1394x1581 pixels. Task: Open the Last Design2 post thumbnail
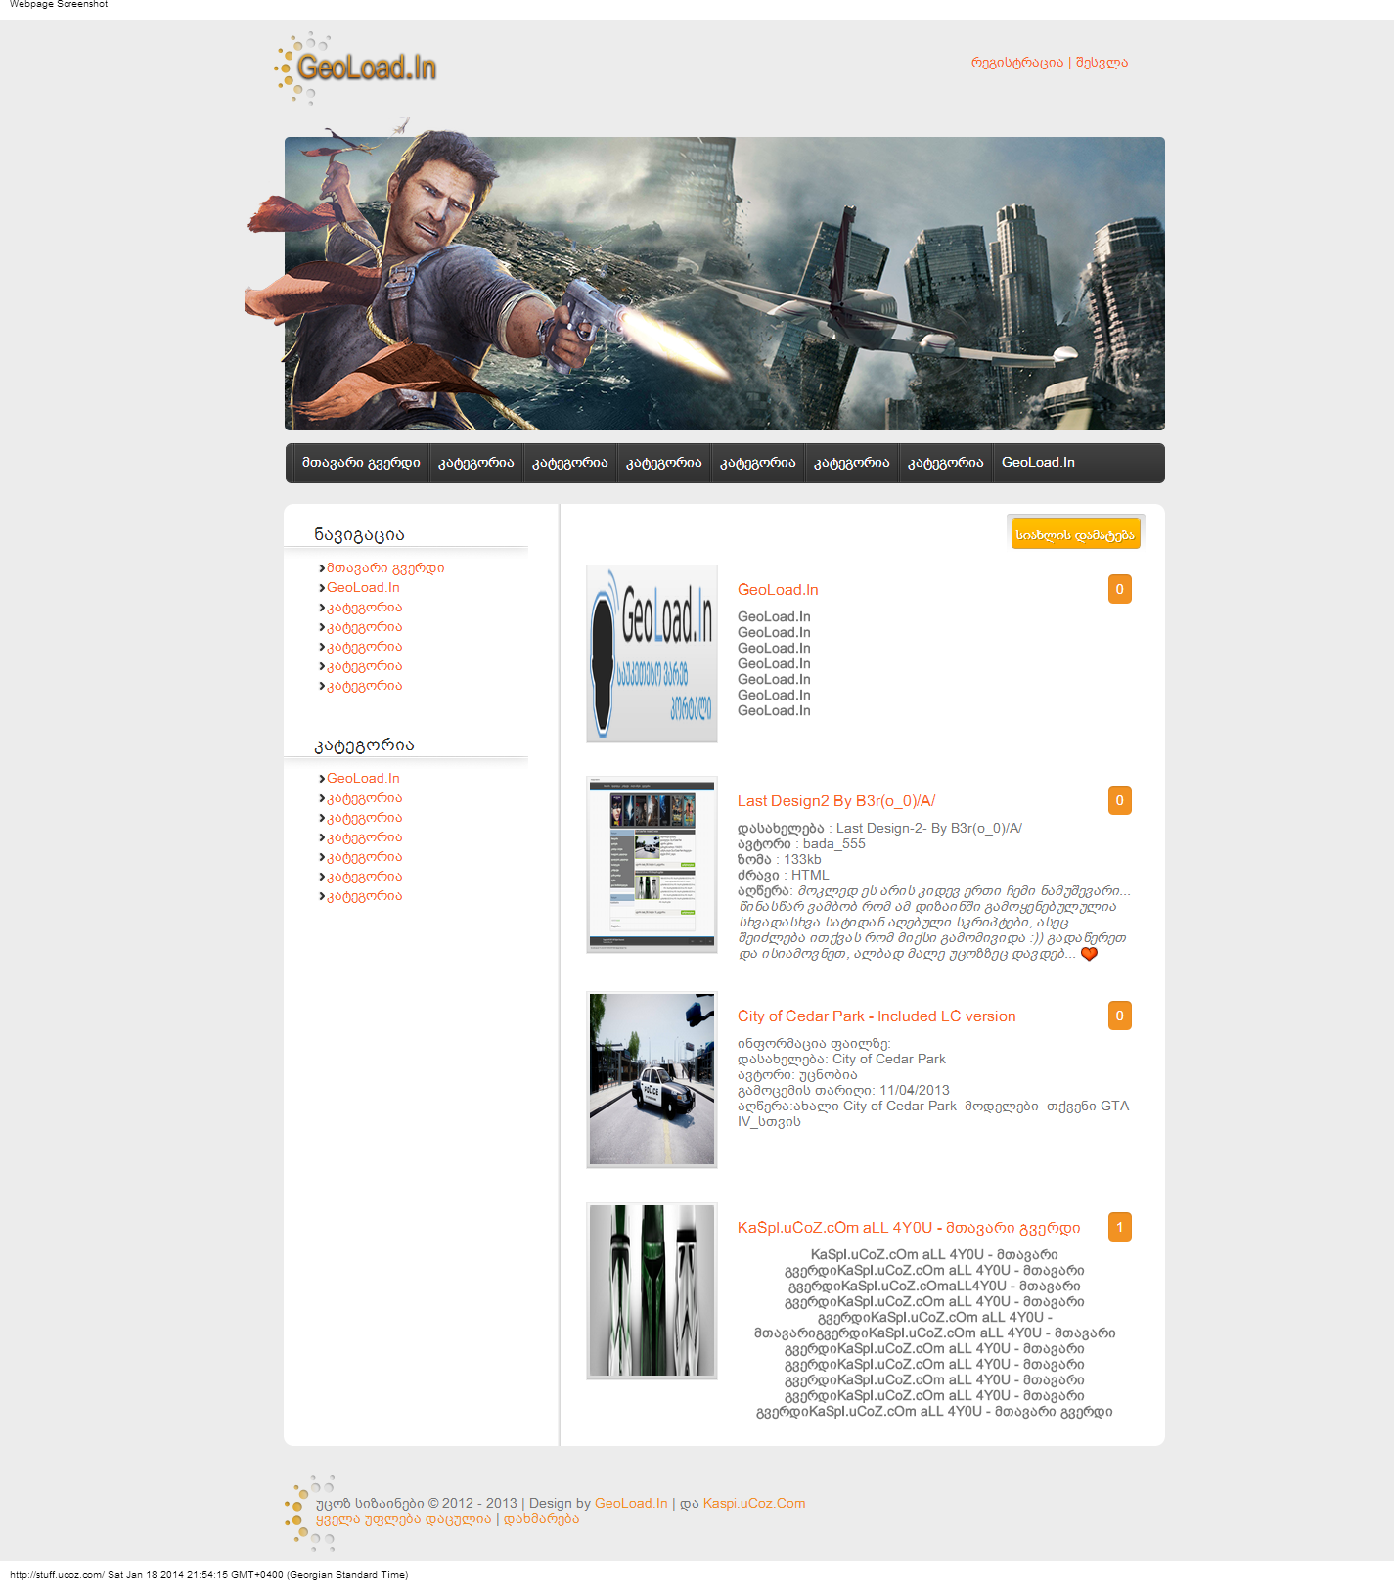pyautogui.click(x=652, y=865)
